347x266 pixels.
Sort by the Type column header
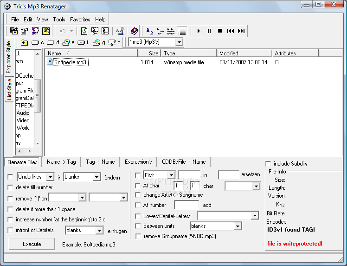(189, 53)
